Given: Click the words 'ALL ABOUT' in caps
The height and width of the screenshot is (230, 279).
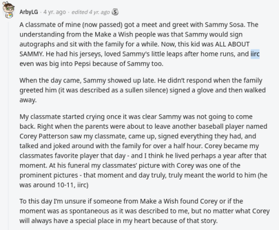Looking at the screenshot, I should pos(233,44).
